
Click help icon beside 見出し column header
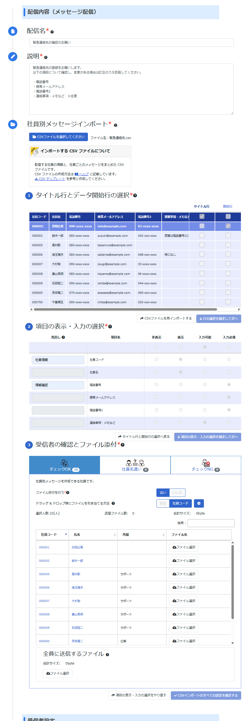point(64,337)
